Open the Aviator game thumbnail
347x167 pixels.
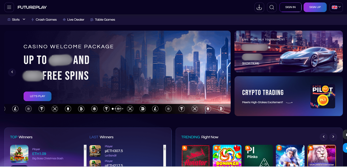click(x=195, y=155)
